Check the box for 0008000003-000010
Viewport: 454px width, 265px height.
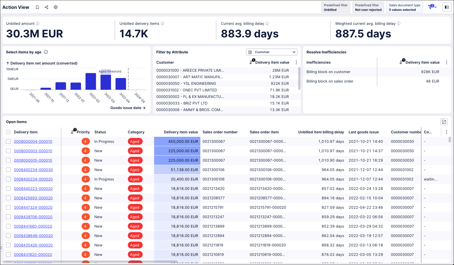coord(8,151)
